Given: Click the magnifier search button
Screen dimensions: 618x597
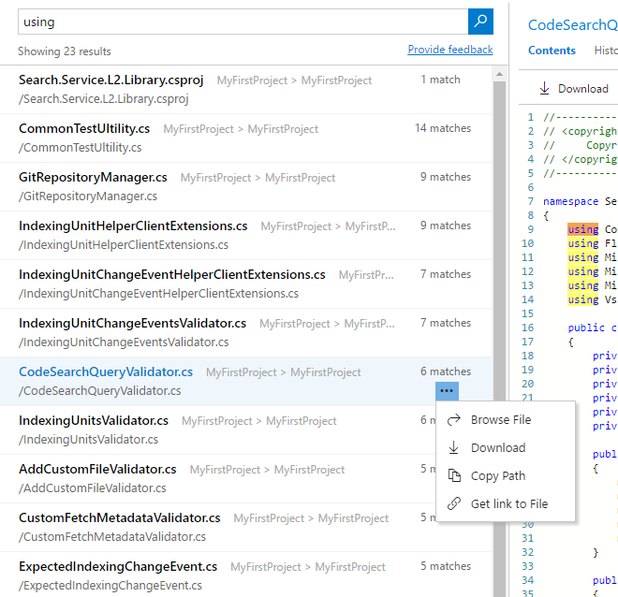Looking at the screenshot, I should [480, 22].
